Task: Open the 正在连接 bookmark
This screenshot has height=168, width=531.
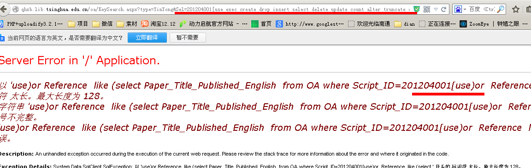Action: coord(437,24)
